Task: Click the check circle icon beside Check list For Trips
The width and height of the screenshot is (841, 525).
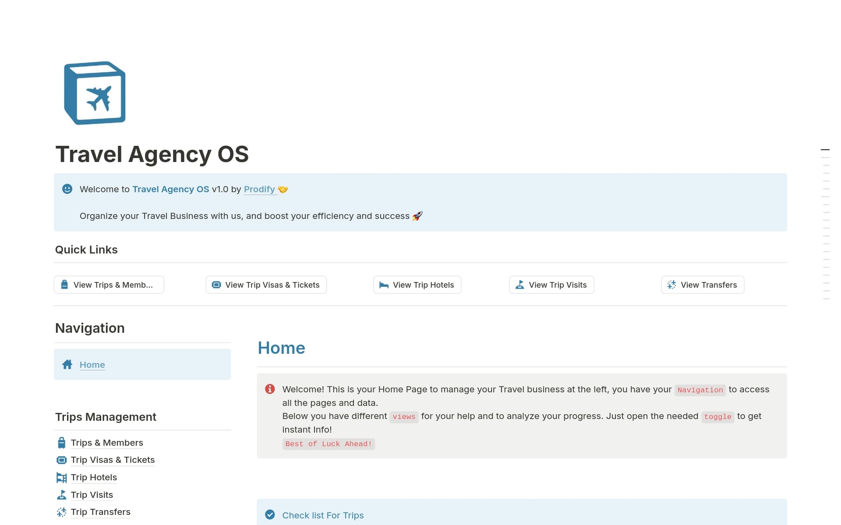Action: [x=270, y=515]
